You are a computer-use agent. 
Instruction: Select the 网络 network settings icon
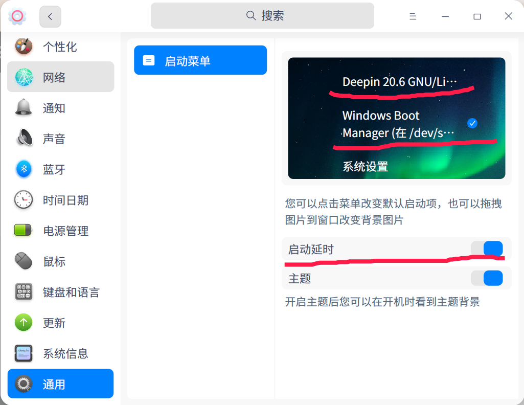point(23,77)
